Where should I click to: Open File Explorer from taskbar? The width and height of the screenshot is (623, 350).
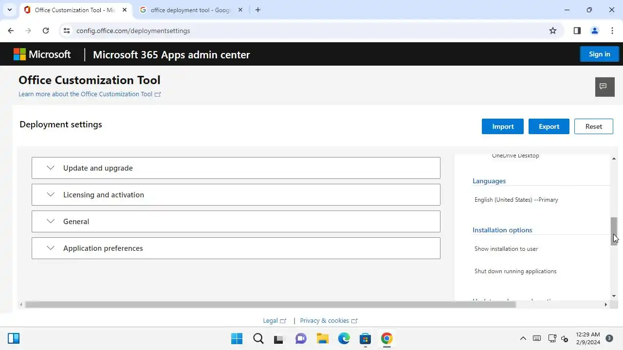322,338
